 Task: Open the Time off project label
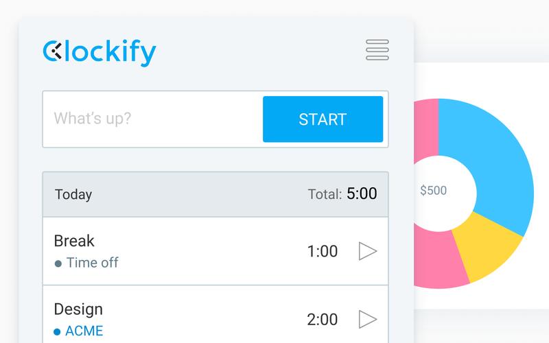93,263
